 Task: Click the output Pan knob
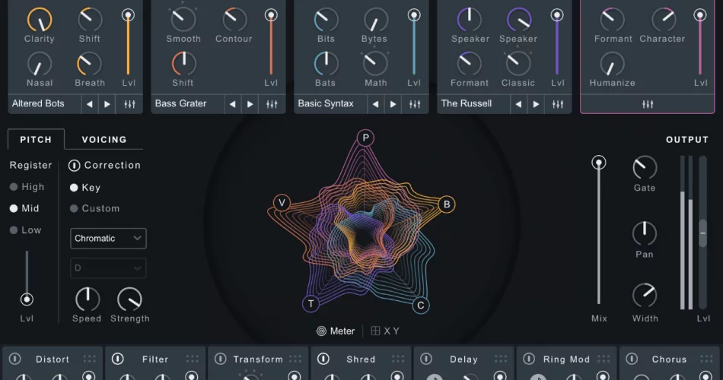(x=644, y=233)
